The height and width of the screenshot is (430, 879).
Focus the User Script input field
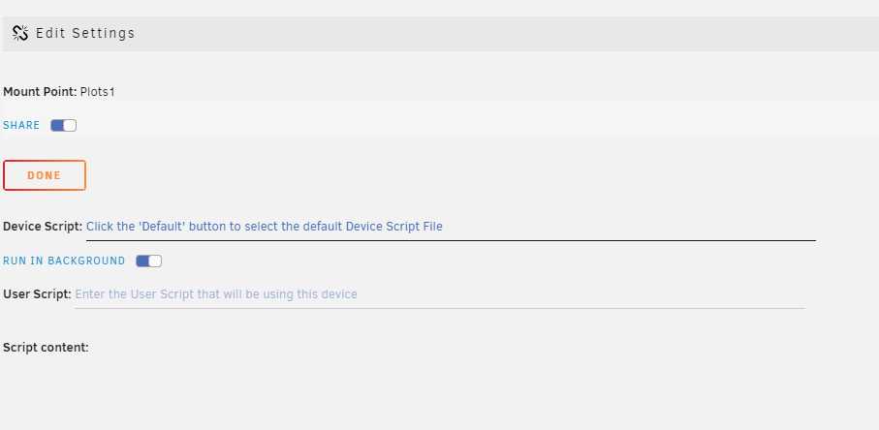[440, 294]
